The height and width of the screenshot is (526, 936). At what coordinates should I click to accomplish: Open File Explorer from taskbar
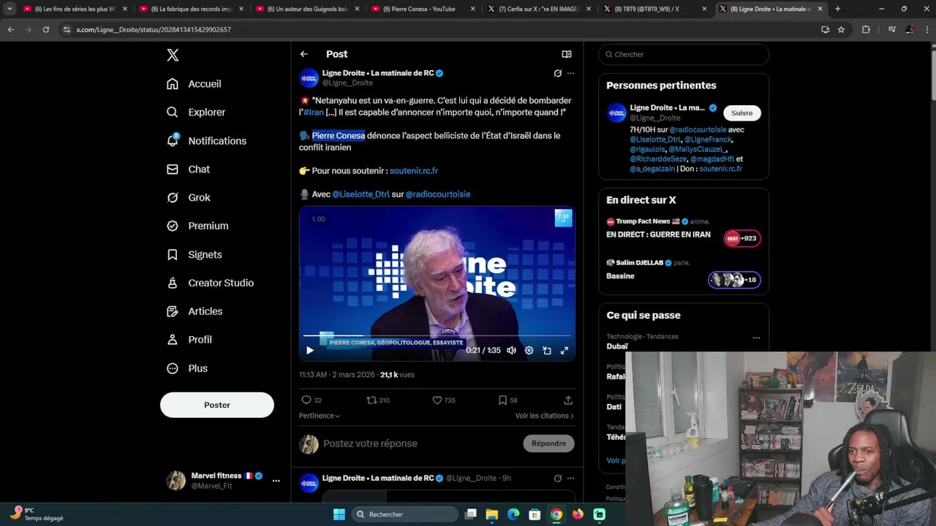point(492,514)
